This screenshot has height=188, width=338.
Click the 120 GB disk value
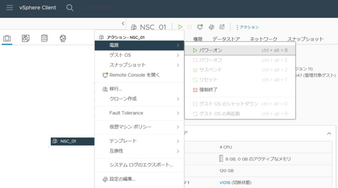pos(226,171)
